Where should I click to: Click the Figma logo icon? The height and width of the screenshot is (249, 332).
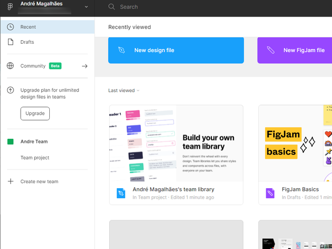click(10, 7)
